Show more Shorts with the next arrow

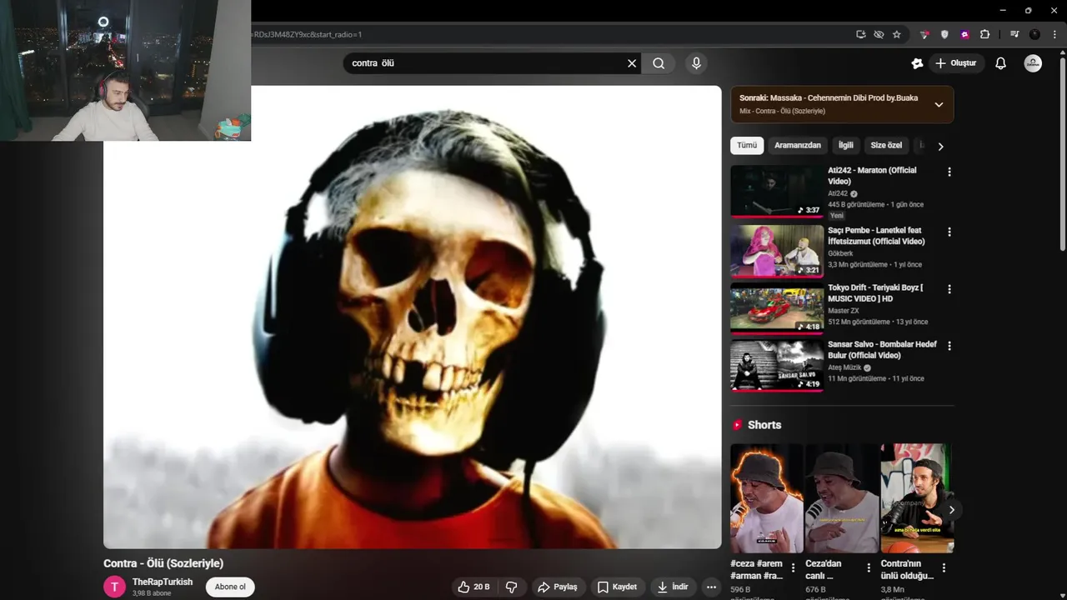coord(951,510)
